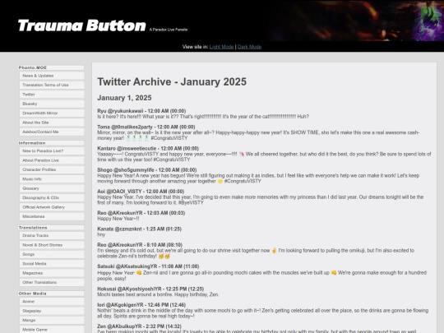The height and width of the screenshot is (333, 444).
Task: Click Kanata @czmznknt tweet header
Action: (x=139, y=229)
